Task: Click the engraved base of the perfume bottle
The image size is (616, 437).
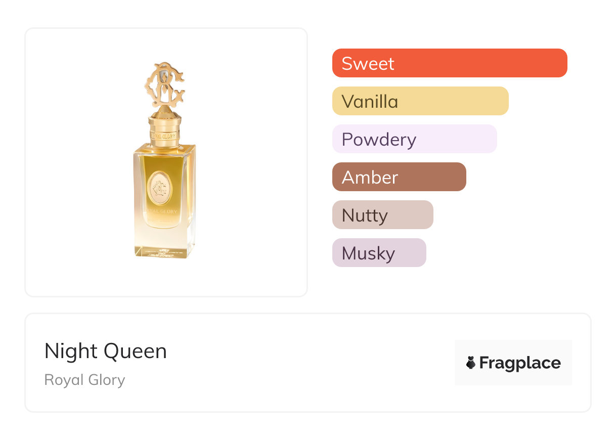Action: (165, 251)
